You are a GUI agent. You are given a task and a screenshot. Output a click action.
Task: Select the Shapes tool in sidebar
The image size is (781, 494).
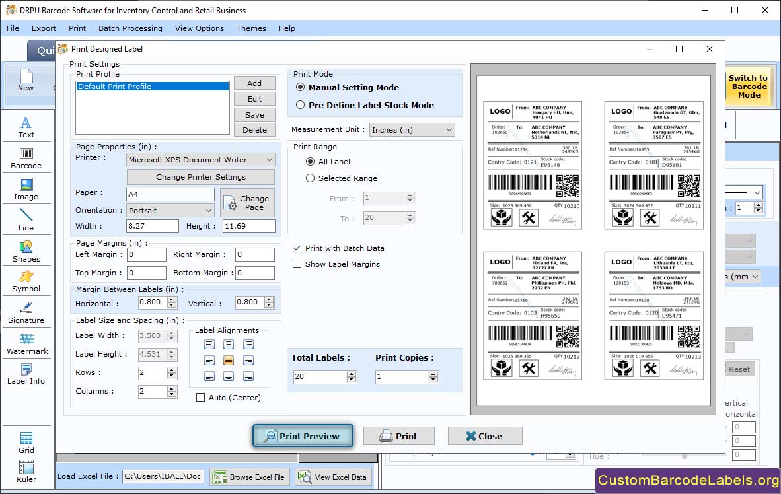pos(26,251)
